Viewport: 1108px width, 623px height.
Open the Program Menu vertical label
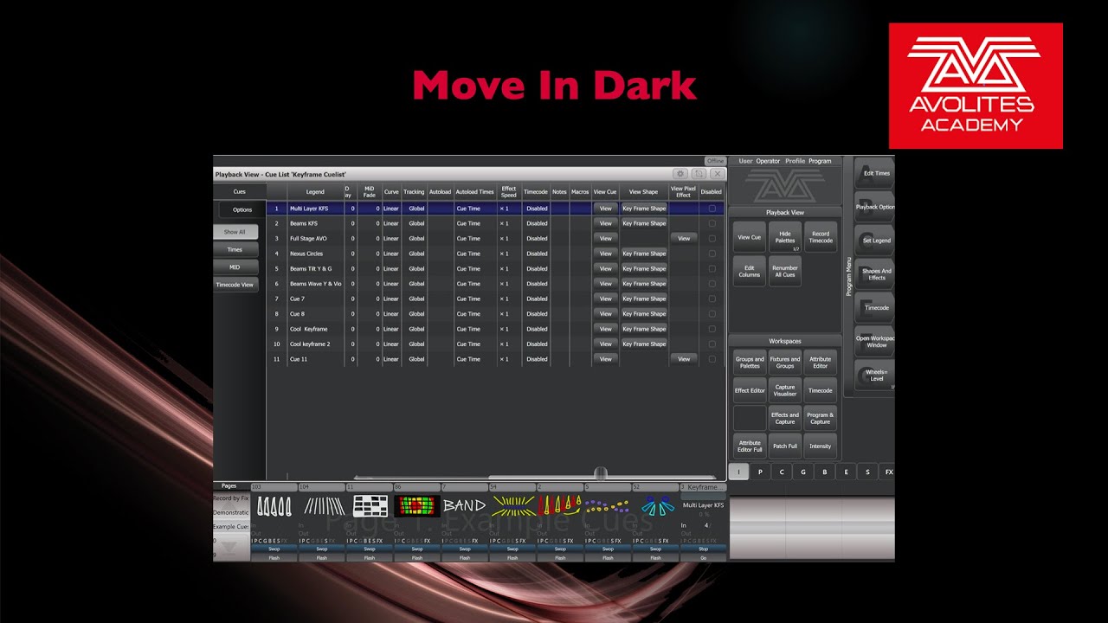849,276
